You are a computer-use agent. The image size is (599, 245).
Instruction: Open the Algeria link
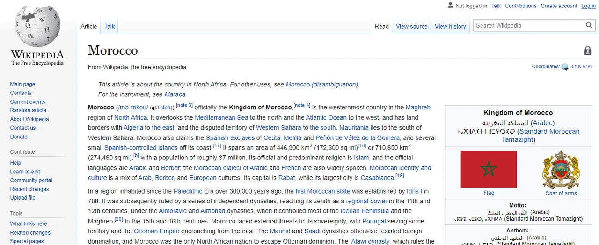133,128
